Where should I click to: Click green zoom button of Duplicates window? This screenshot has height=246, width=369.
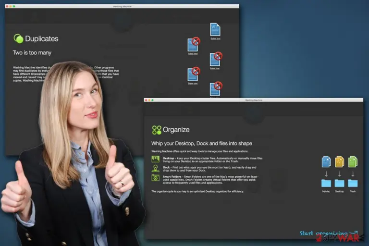tap(14, 6)
